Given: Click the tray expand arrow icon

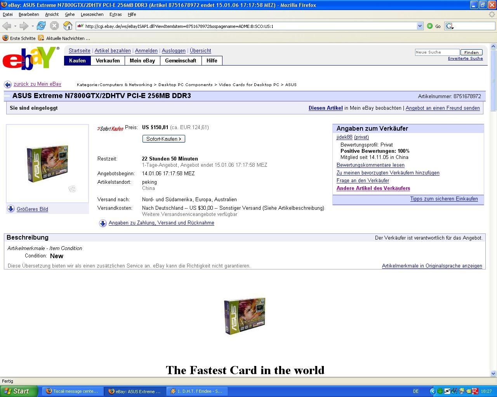Looking at the screenshot, I should (x=433, y=391).
